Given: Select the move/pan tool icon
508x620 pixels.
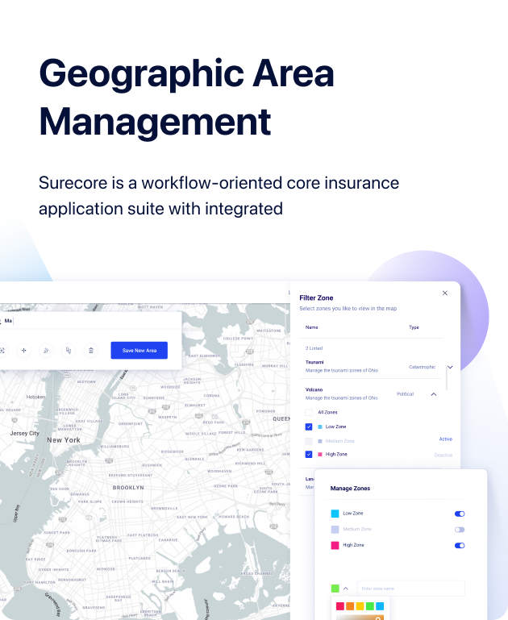Looking at the screenshot, I should (23, 351).
